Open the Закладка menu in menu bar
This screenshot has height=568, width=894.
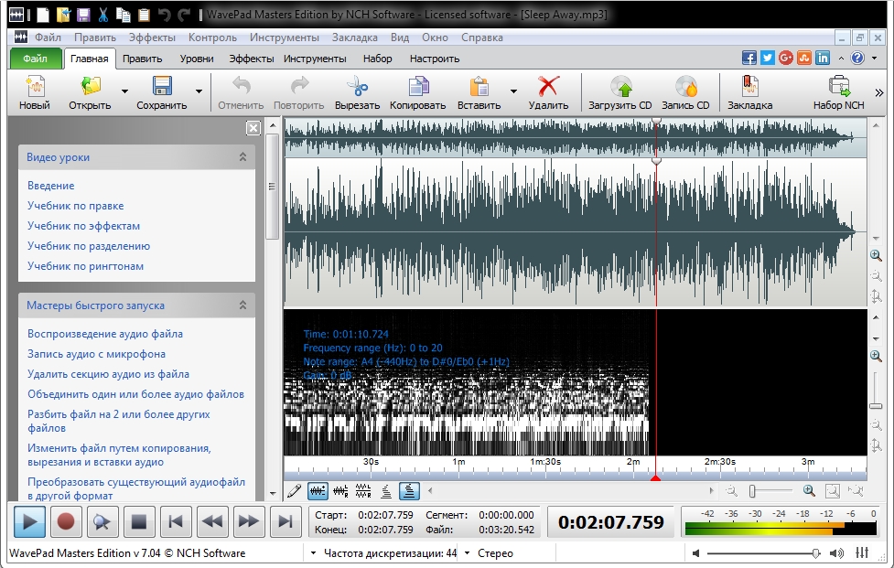click(355, 38)
